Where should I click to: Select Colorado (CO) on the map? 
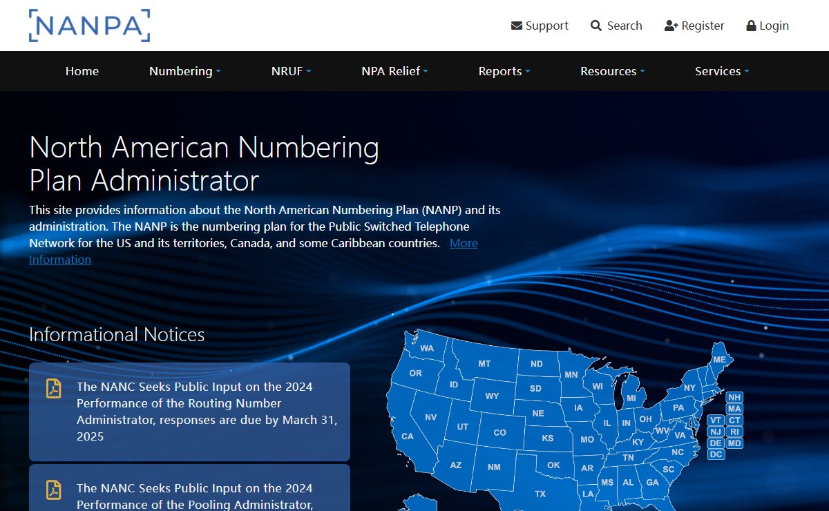point(499,433)
